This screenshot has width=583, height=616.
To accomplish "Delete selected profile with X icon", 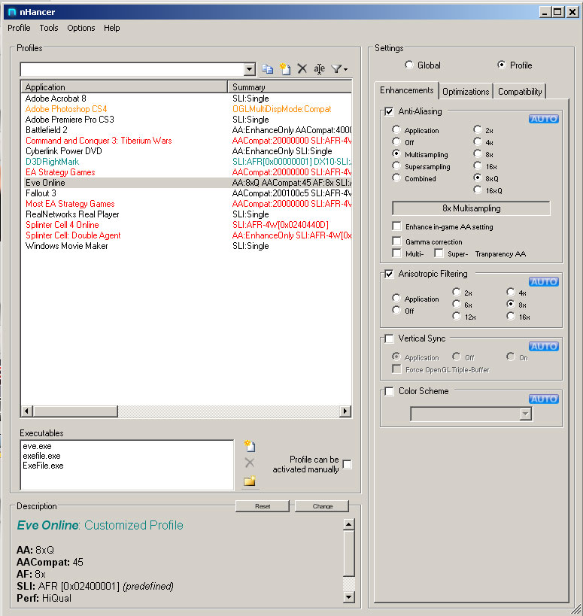I will 302,69.
